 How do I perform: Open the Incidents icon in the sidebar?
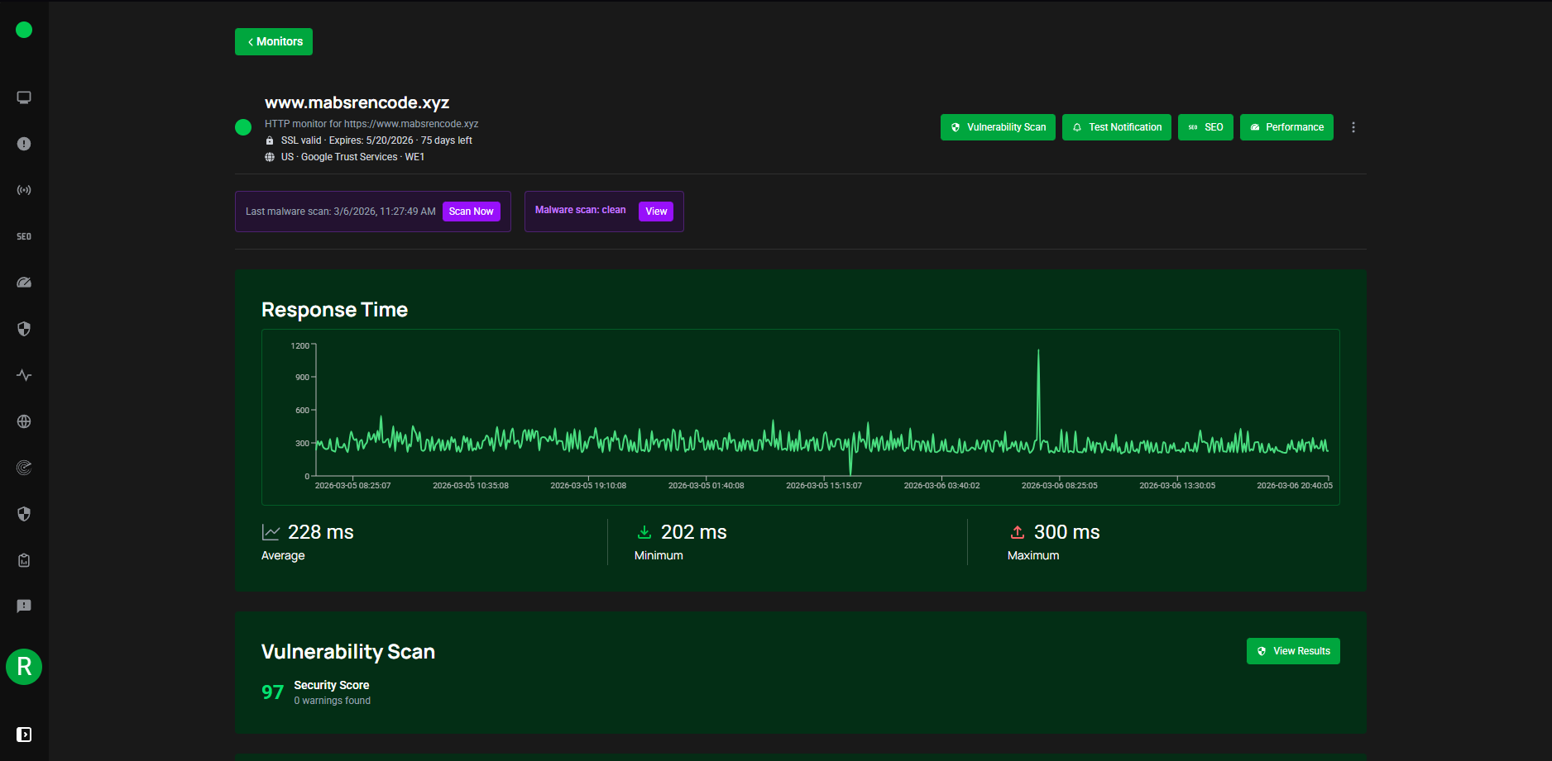pyautogui.click(x=24, y=143)
